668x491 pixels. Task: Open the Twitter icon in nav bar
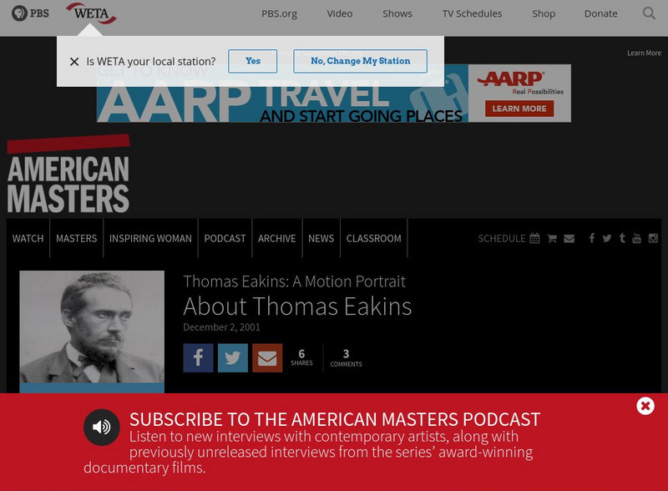(607, 238)
